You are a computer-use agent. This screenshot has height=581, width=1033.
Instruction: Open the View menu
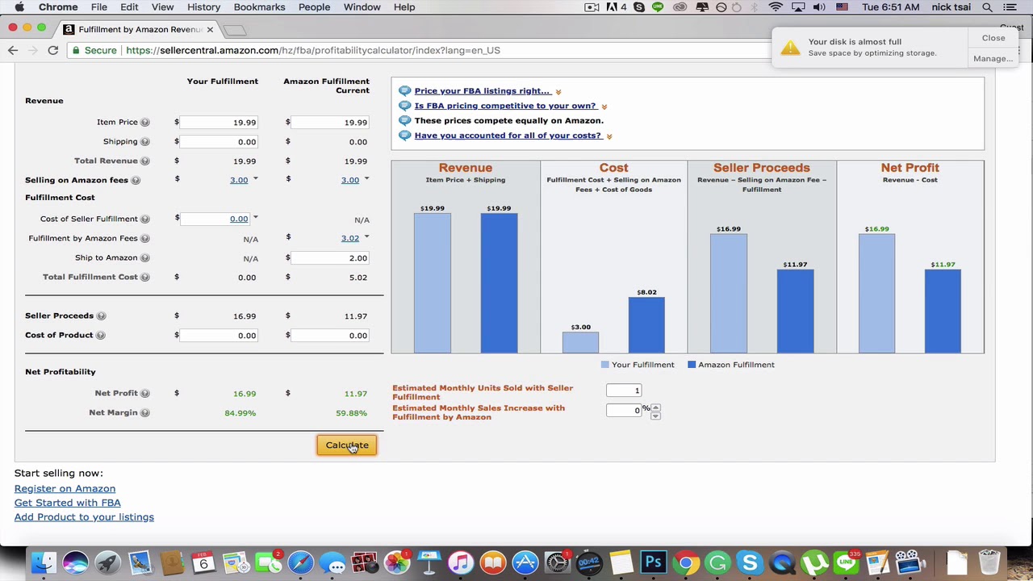(162, 7)
